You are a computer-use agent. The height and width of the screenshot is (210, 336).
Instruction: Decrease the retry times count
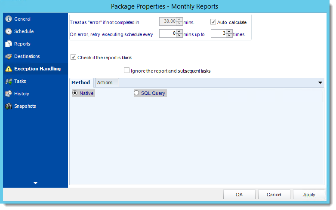click(229, 35)
